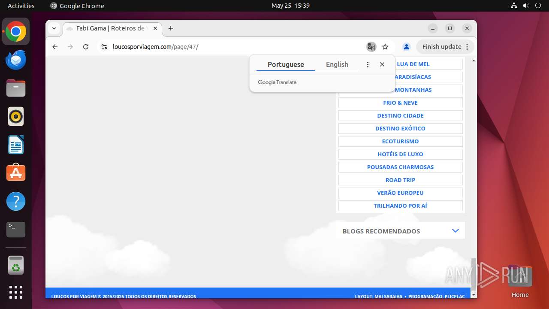Open Trash from the dock
Screen dimensions: 549x309
16,265
